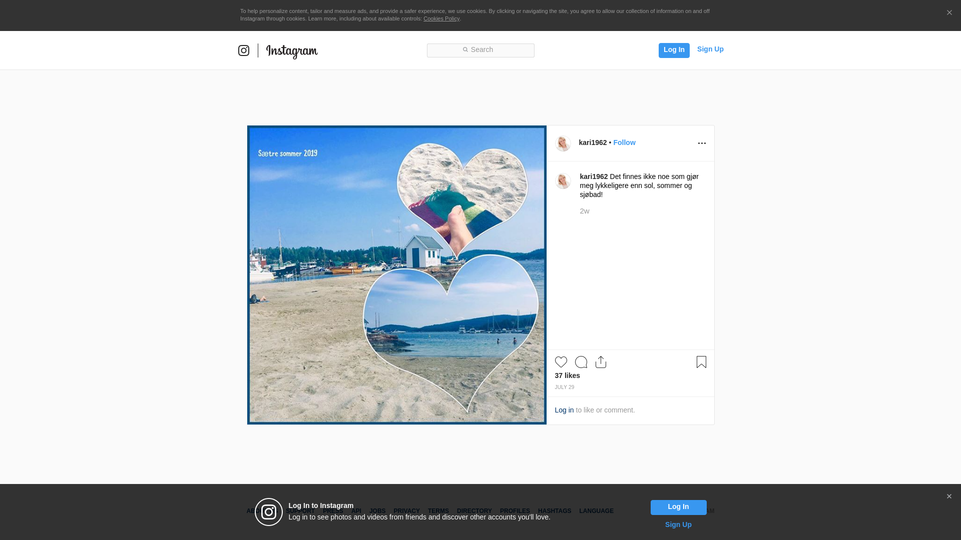Share the post with share icon
Image resolution: width=961 pixels, height=540 pixels.
[x=601, y=362]
